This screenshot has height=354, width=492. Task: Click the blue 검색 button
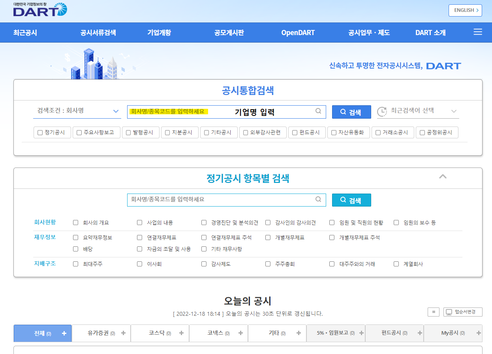pos(351,112)
